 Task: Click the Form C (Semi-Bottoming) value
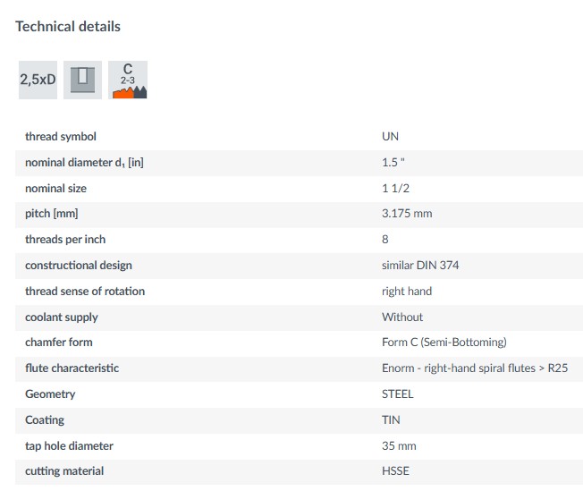tap(444, 343)
